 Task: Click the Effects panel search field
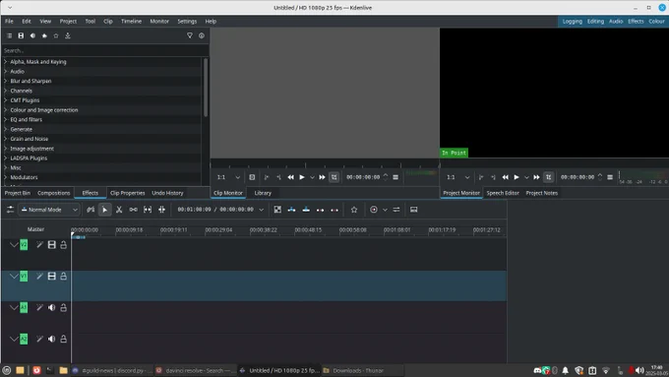(x=104, y=50)
